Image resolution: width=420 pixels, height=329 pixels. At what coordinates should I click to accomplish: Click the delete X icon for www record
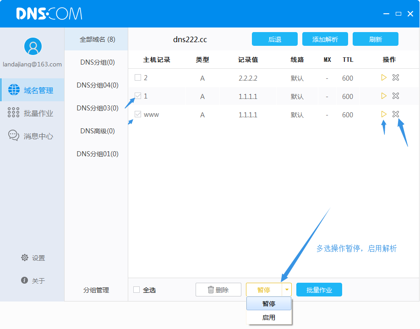point(396,114)
